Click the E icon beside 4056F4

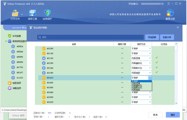13,62
